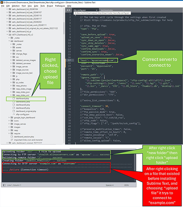
Task: Collapse the dashboard folder arrow
Action: click(x=9, y=41)
